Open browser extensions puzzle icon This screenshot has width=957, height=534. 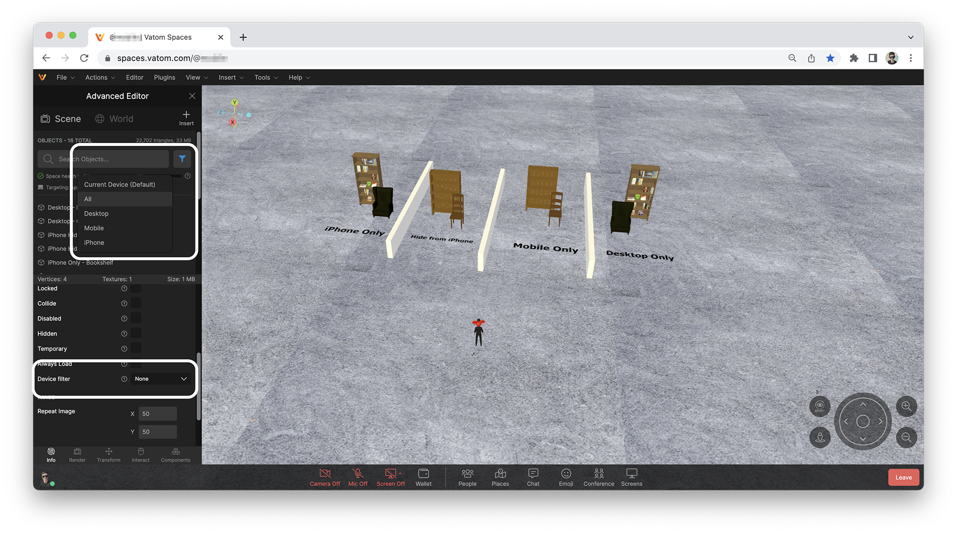(x=854, y=58)
